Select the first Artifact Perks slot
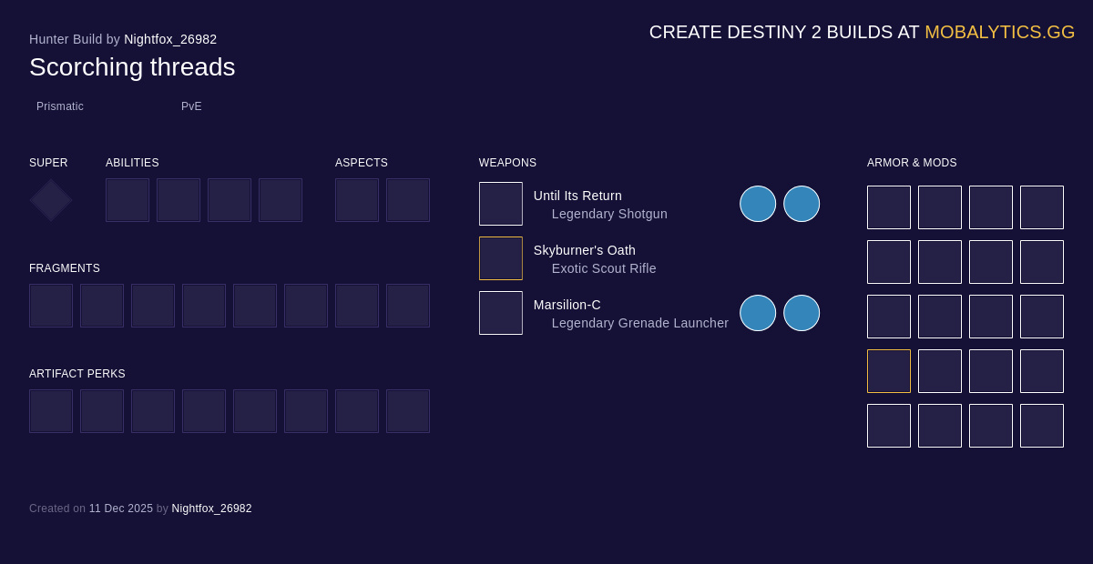Viewport: 1093px width, 564px height. point(51,411)
